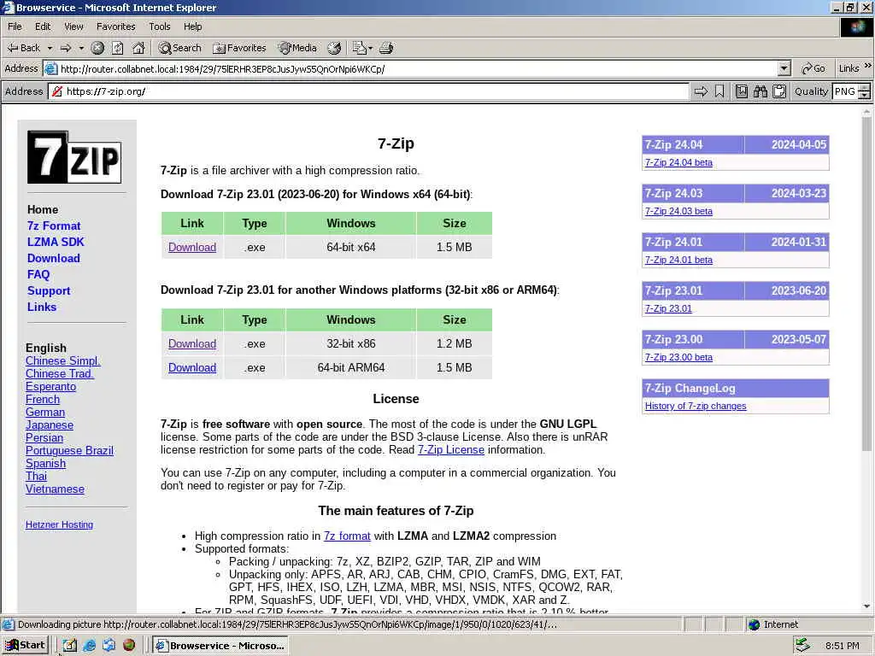Image resolution: width=875 pixels, height=656 pixels.
Task: Click the 32-bit x86 Download link
Action: click(192, 343)
